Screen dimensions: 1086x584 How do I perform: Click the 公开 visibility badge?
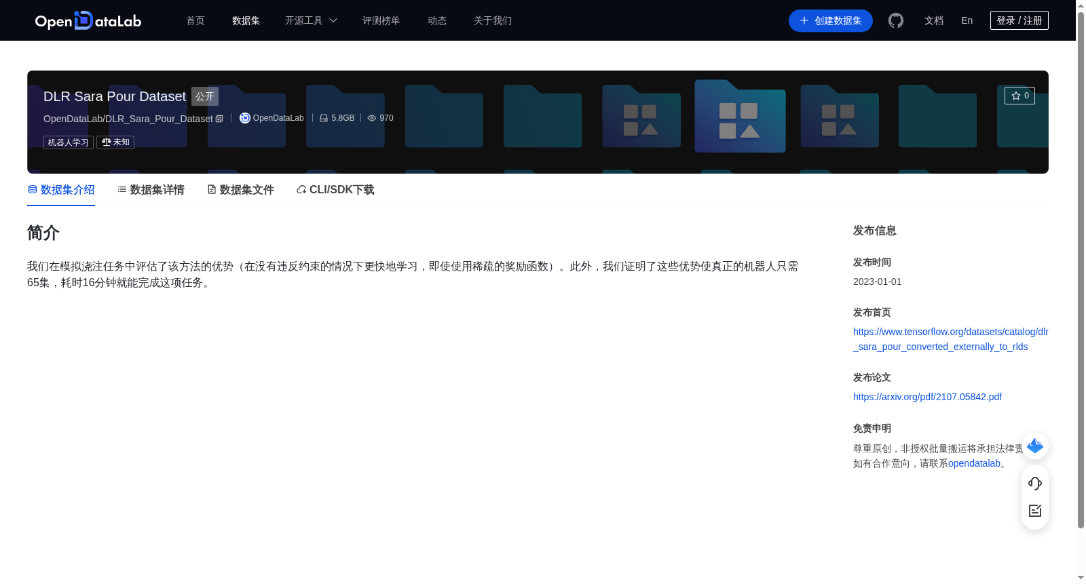click(x=205, y=96)
